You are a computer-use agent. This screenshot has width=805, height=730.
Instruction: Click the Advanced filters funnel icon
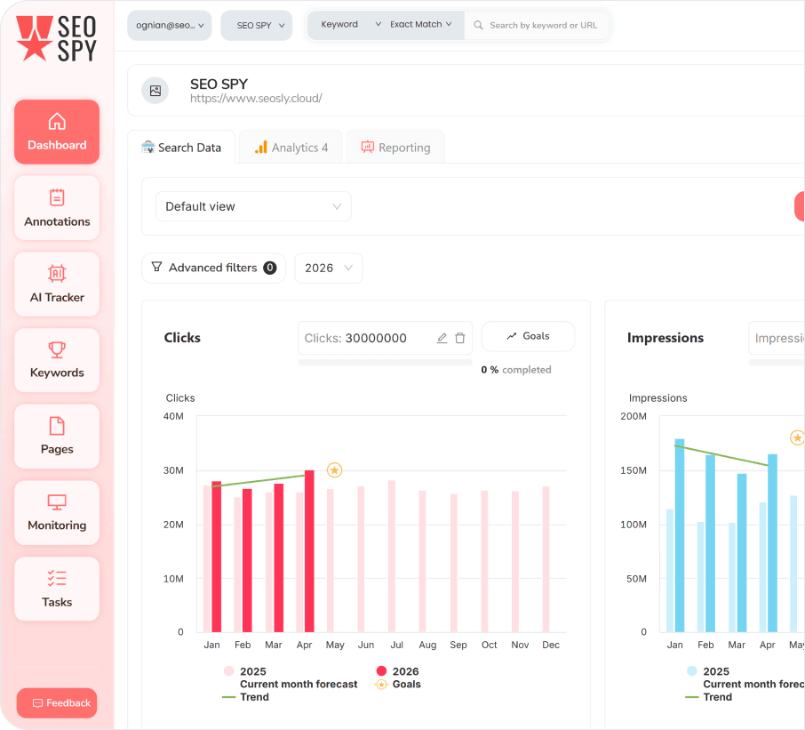tap(156, 267)
